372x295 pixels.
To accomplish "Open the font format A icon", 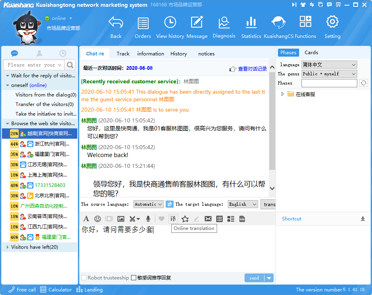I will coord(86,219).
